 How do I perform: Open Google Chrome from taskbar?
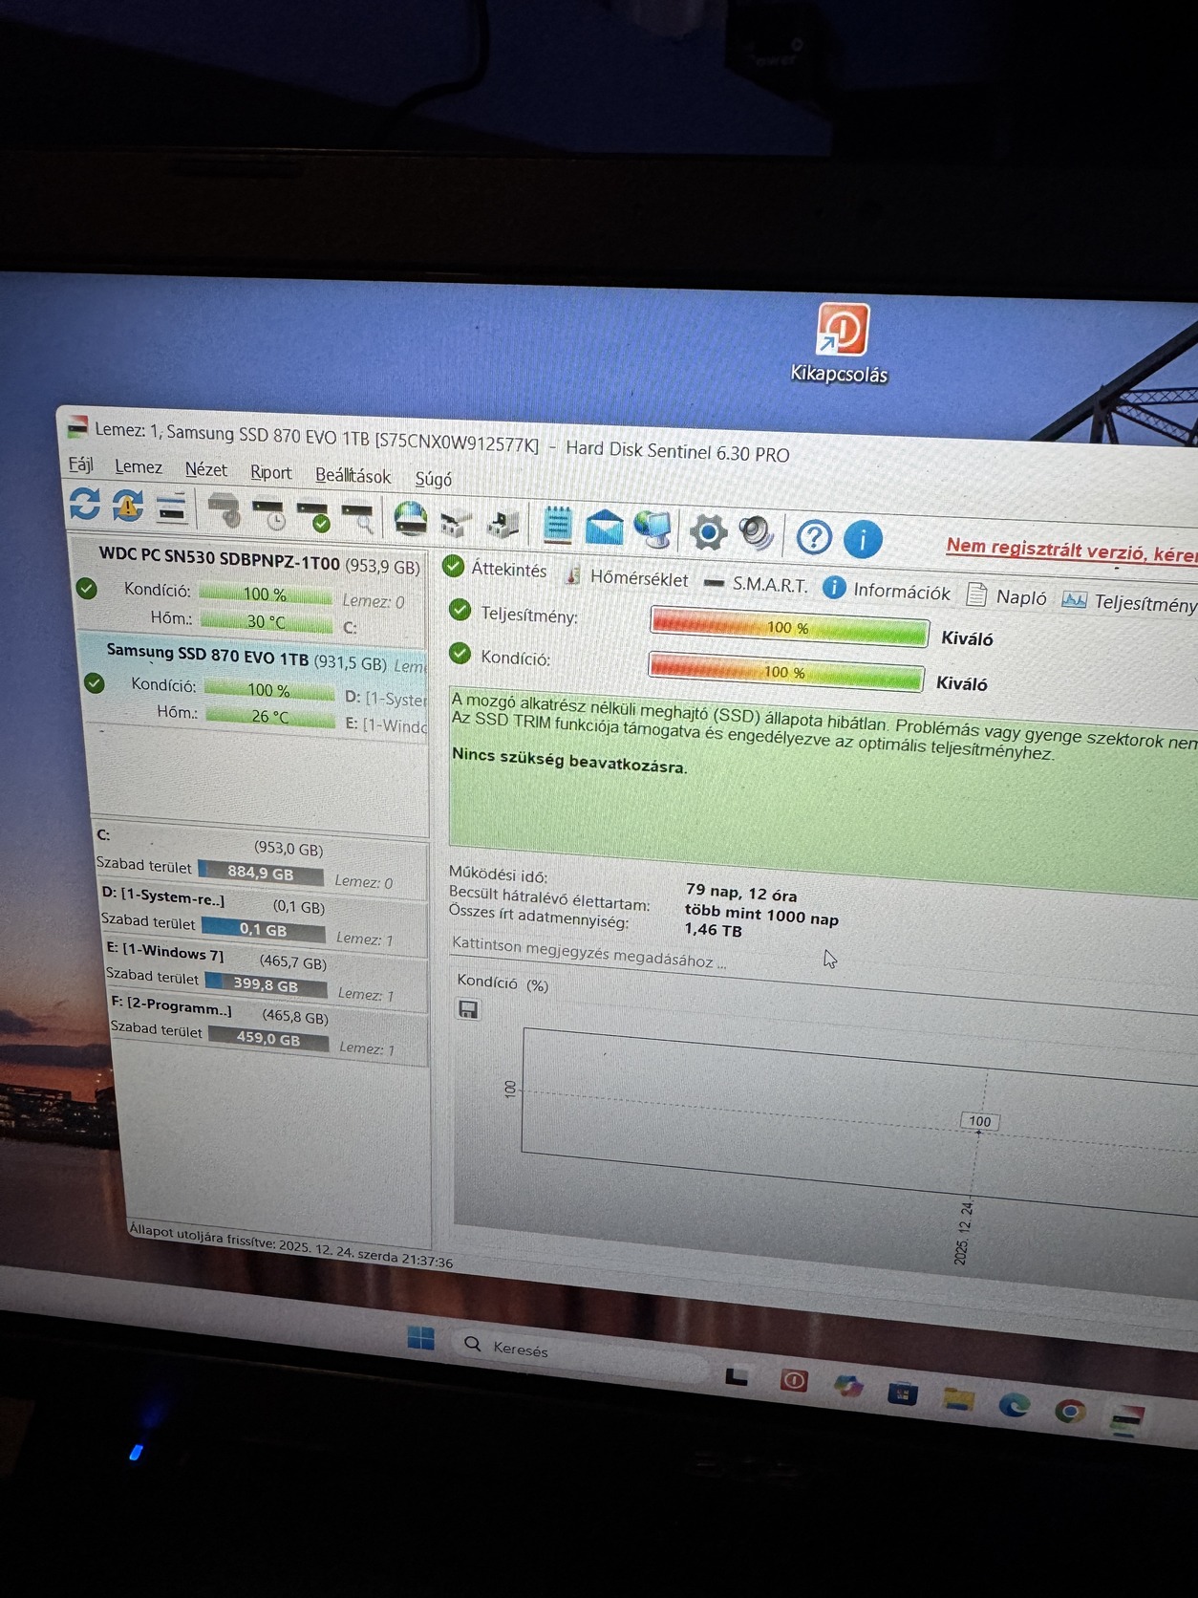point(1070,1411)
